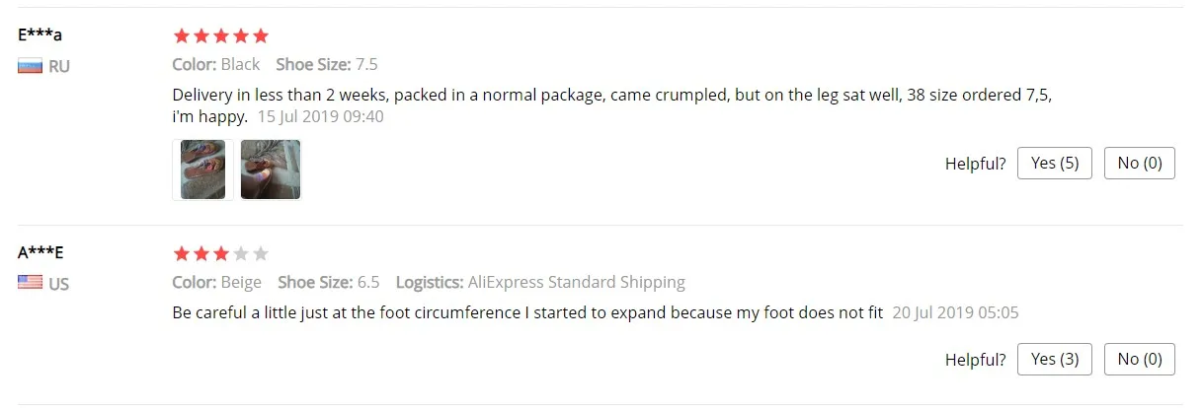The height and width of the screenshot is (408, 1203).
Task: Click the reviewer name A***E
Action: (x=40, y=251)
